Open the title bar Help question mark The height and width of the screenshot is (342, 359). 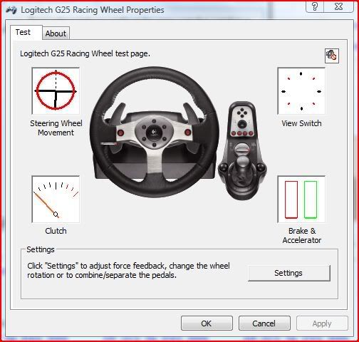click(315, 6)
